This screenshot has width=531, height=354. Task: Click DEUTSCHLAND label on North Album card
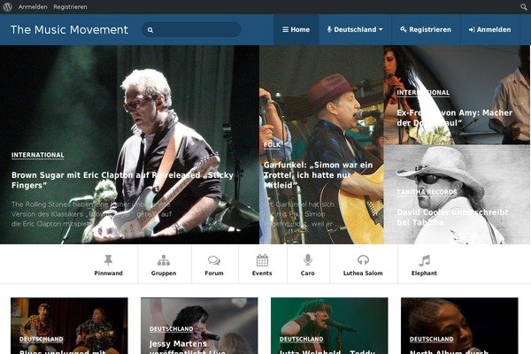point(432,339)
